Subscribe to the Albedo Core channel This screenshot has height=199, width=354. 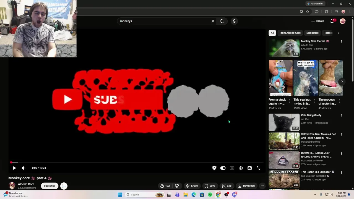coord(50,186)
